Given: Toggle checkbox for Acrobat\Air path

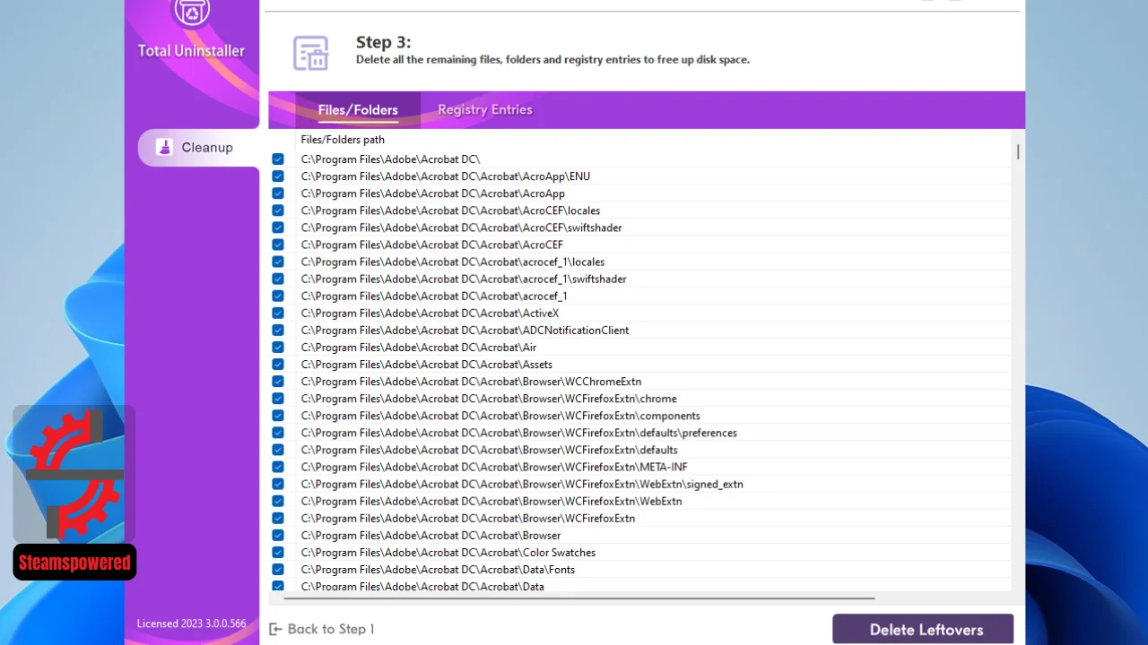Looking at the screenshot, I should [278, 347].
